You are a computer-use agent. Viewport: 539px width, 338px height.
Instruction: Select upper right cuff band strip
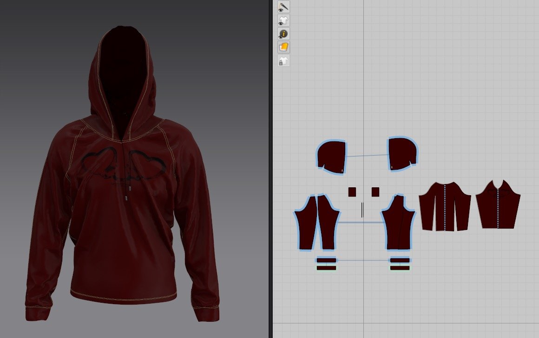(x=400, y=260)
